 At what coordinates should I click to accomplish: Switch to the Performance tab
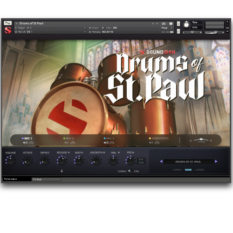click(17, 179)
